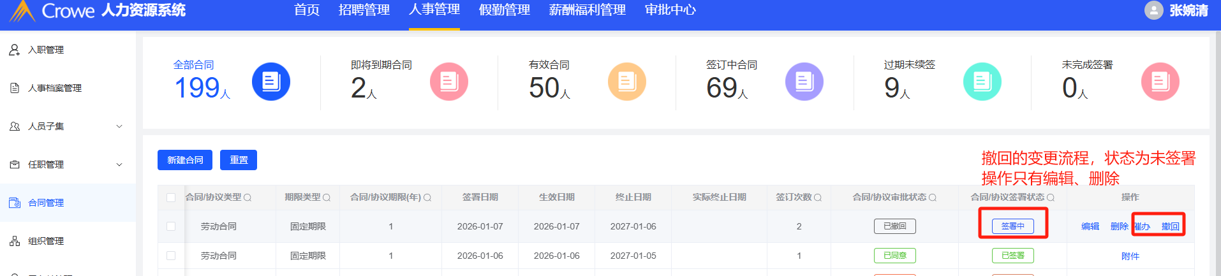Click the pink 未完成签署 icon
This screenshot has width=1221, height=276.
(x=1159, y=82)
